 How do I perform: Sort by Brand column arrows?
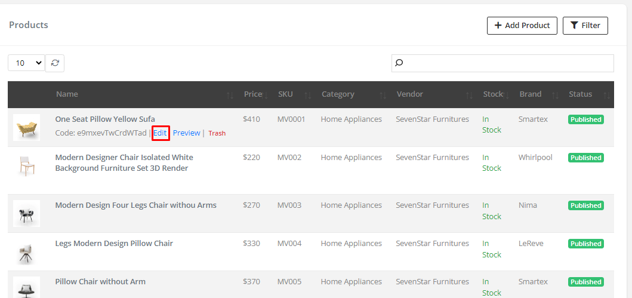coord(555,95)
